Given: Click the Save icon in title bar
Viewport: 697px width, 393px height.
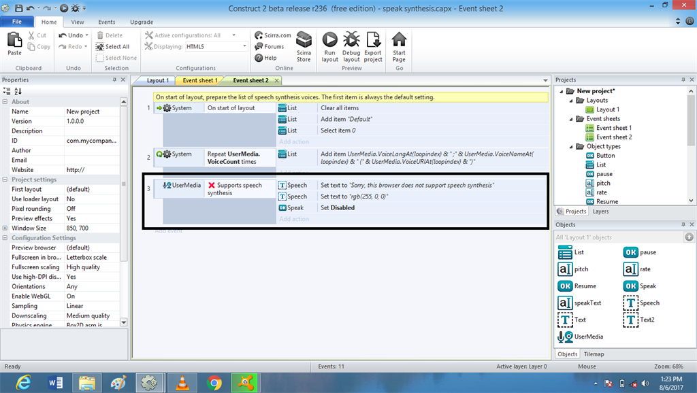Looking at the screenshot, I should coord(18,8).
